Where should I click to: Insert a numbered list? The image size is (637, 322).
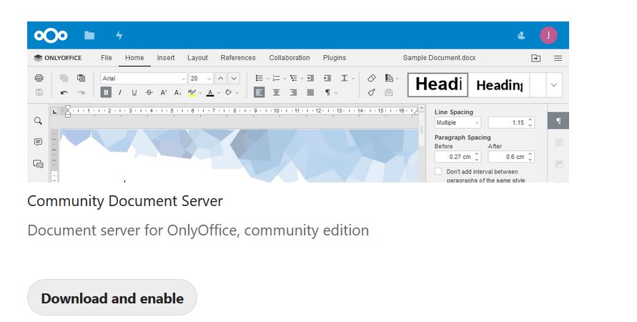(276, 78)
